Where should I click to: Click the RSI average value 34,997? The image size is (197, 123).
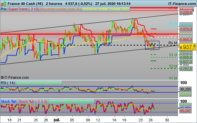click(185, 94)
